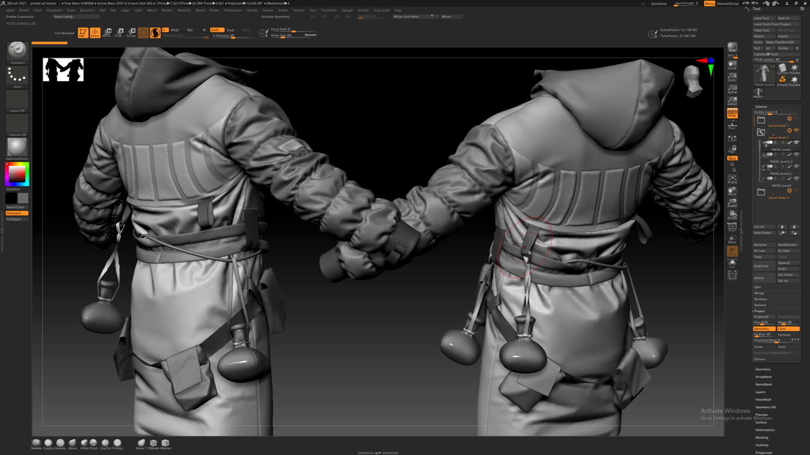
Task: Expand the Deformation section
Action: [x=764, y=430]
